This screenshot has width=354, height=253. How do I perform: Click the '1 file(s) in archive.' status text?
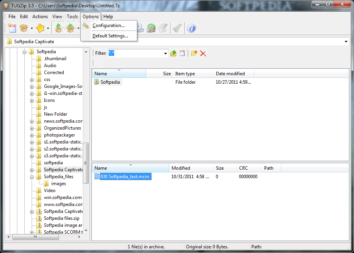pyautogui.click(x=146, y=247)
